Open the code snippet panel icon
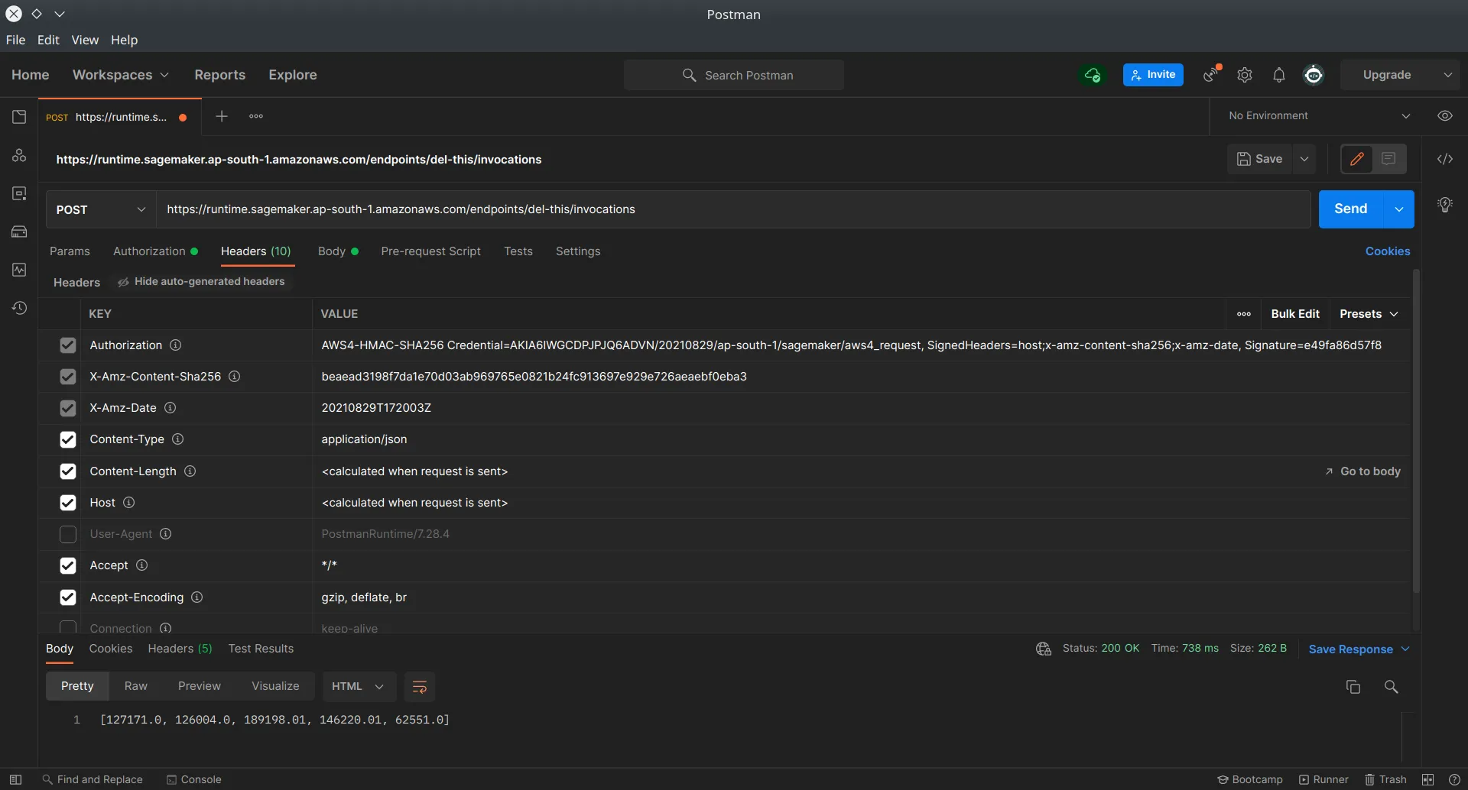The image size is (1468, 790). (x=1445, y=159)
